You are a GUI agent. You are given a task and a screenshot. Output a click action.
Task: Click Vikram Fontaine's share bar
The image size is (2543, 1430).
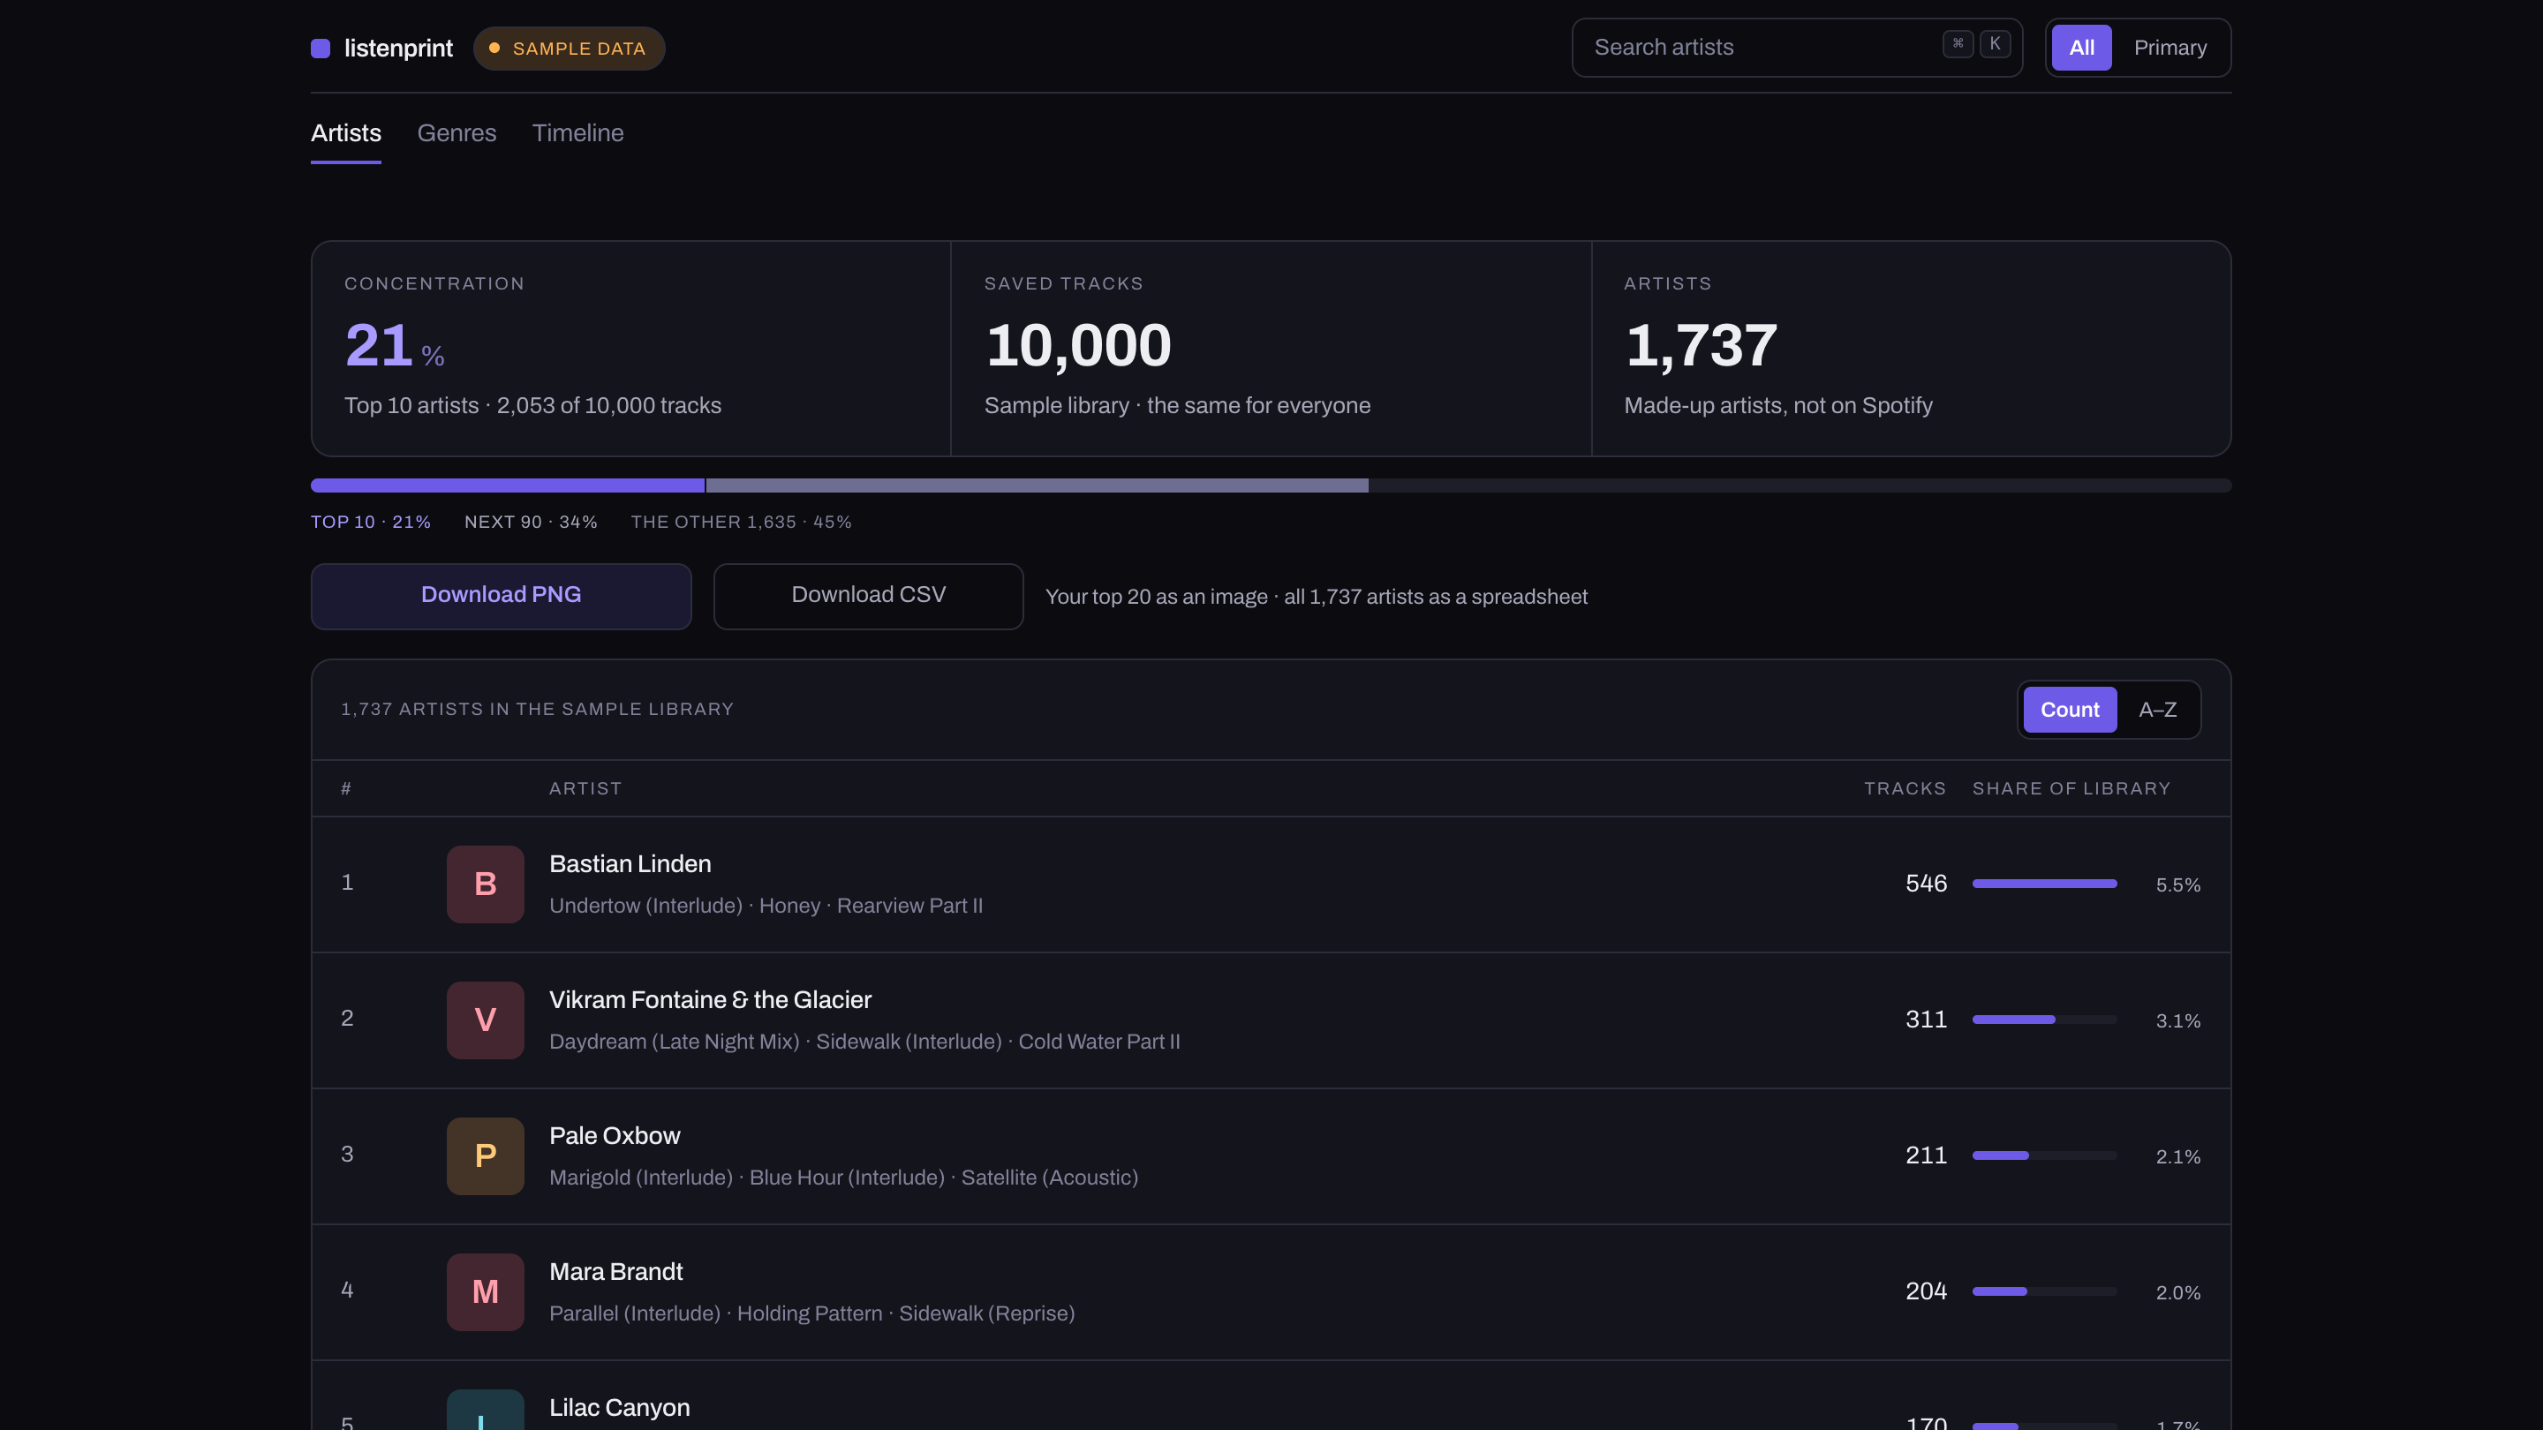[x=2043, y=1020]
